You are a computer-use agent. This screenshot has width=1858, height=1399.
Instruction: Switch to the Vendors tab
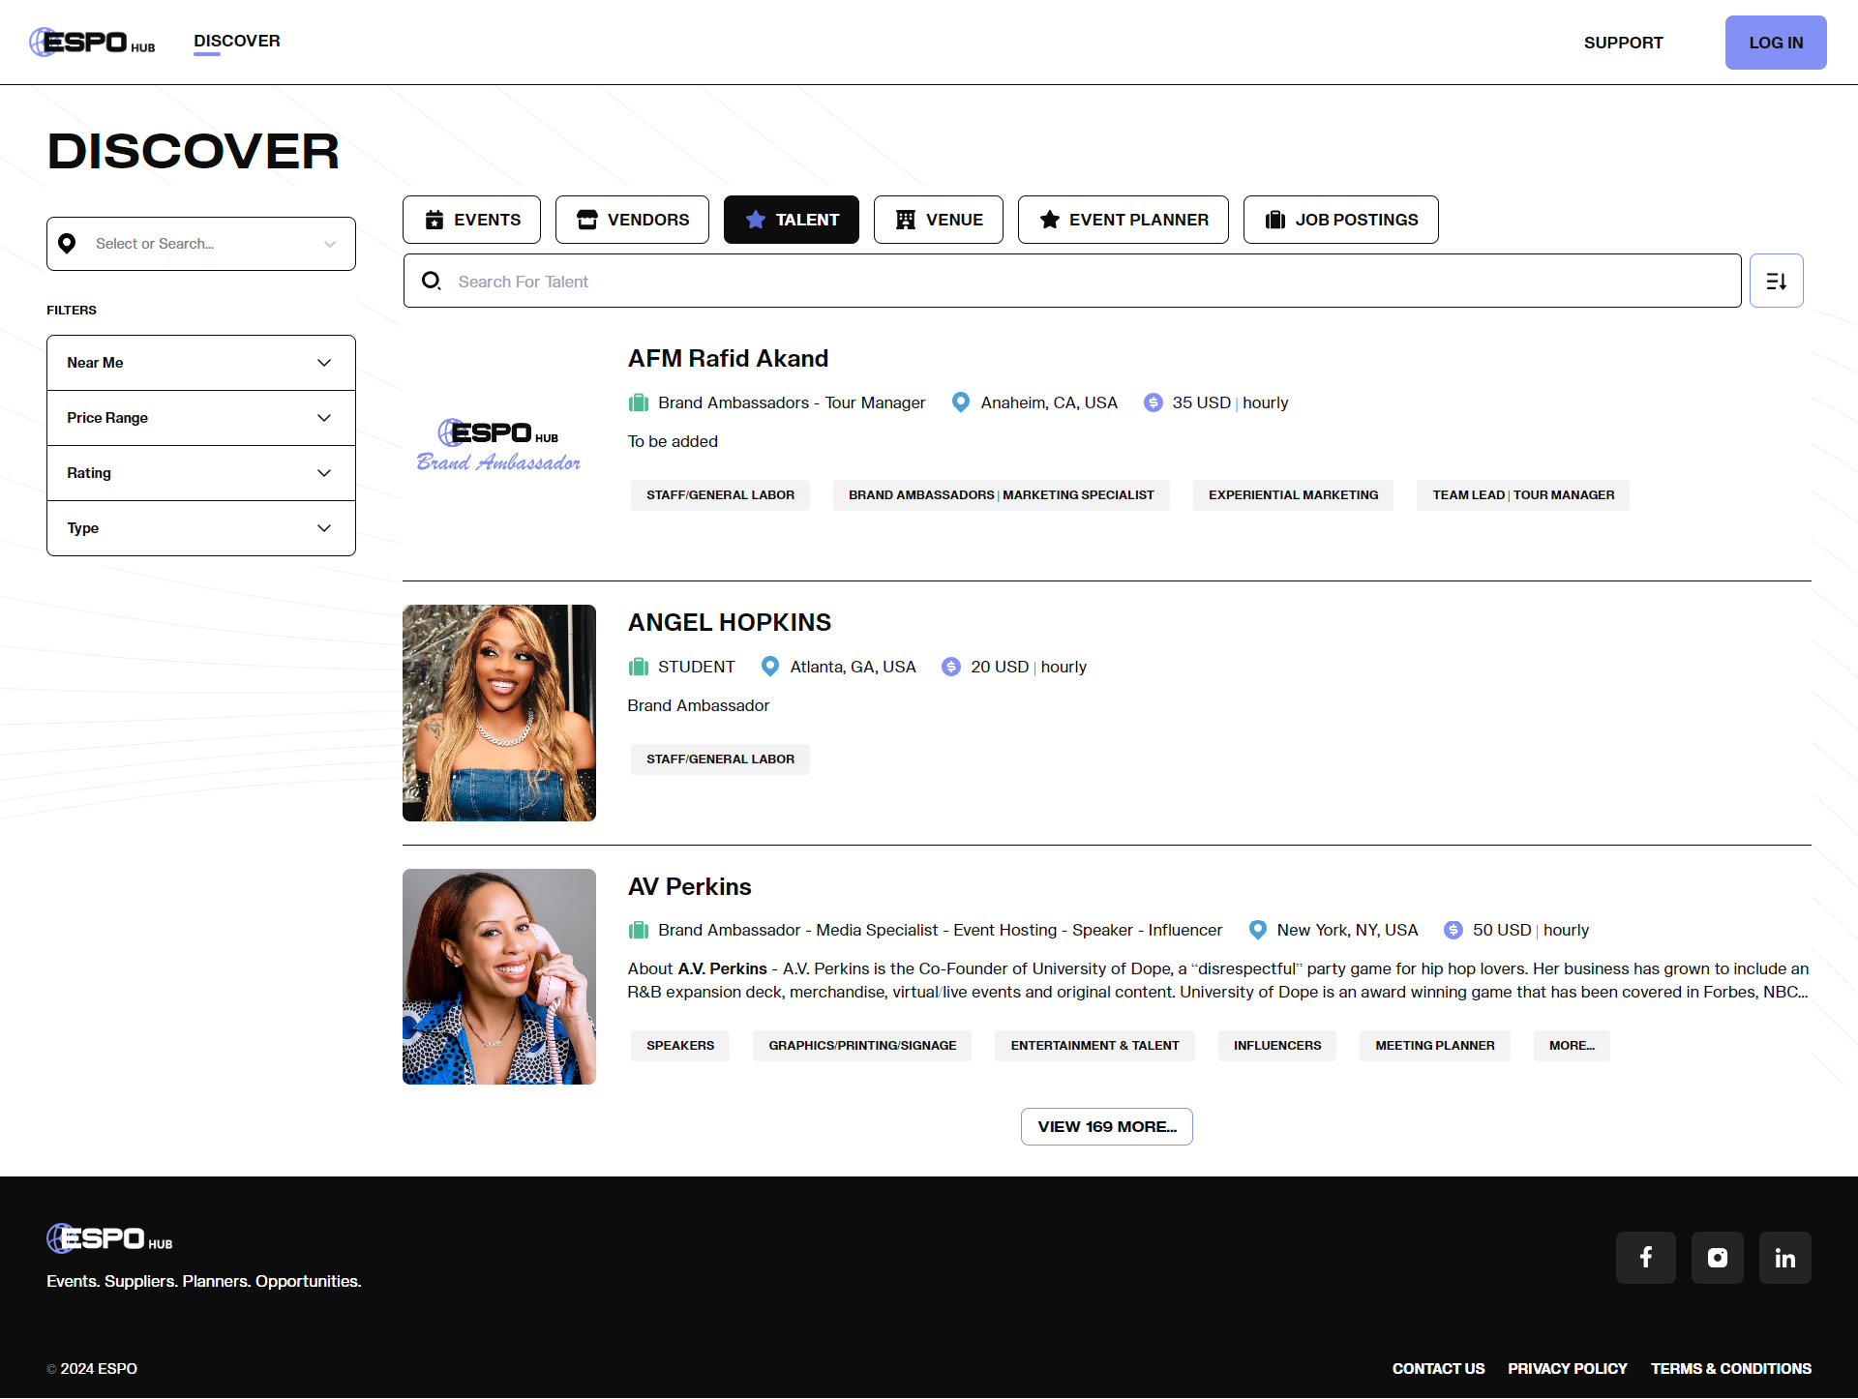point(632,220)
